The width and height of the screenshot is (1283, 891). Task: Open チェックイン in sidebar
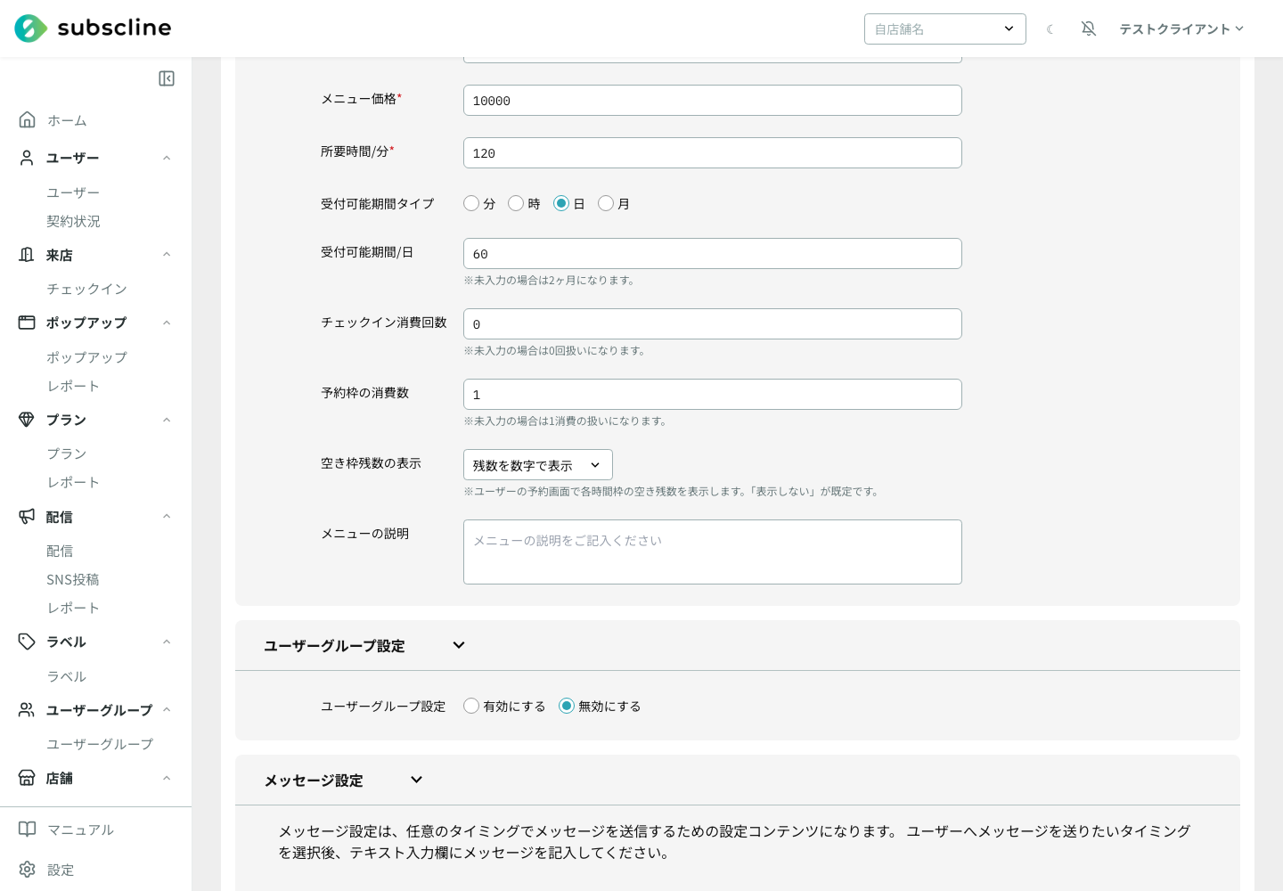(x=86, y=289)
